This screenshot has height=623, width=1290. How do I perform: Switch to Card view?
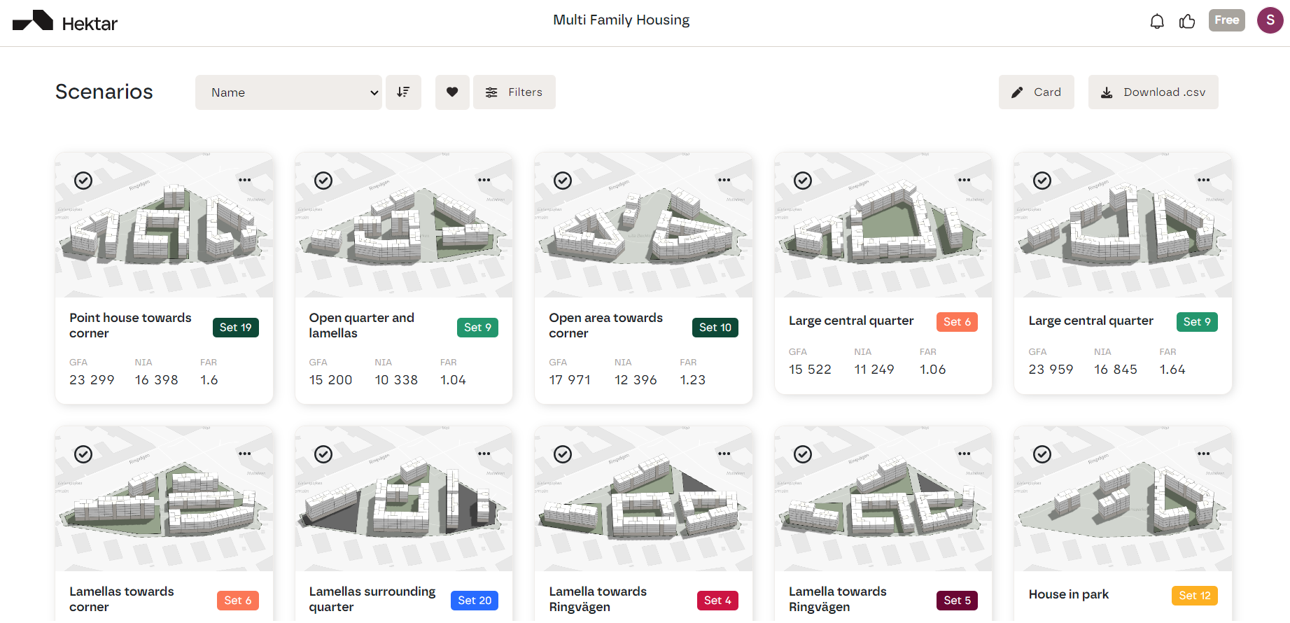[x=1036, y=92]
